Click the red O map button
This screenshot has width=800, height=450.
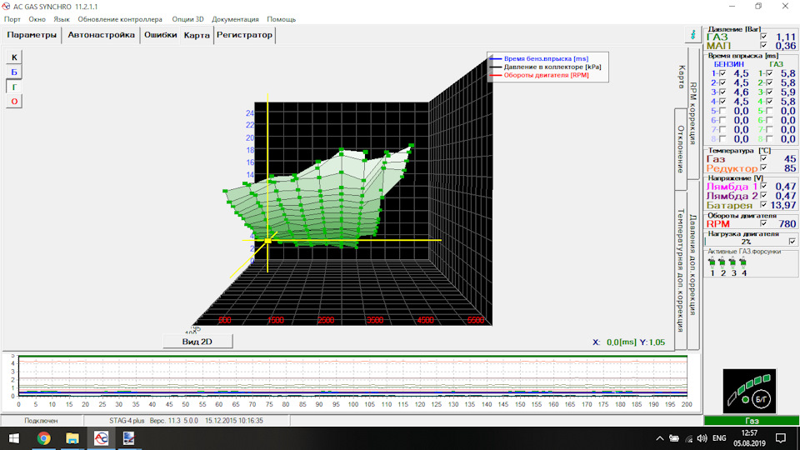pos(14,102)
